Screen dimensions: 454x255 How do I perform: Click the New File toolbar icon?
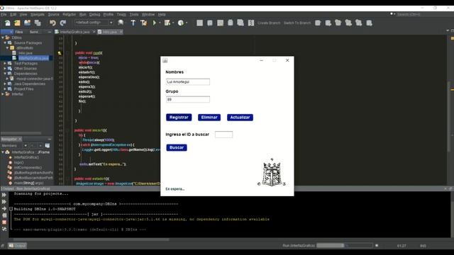tap(7, 23)
